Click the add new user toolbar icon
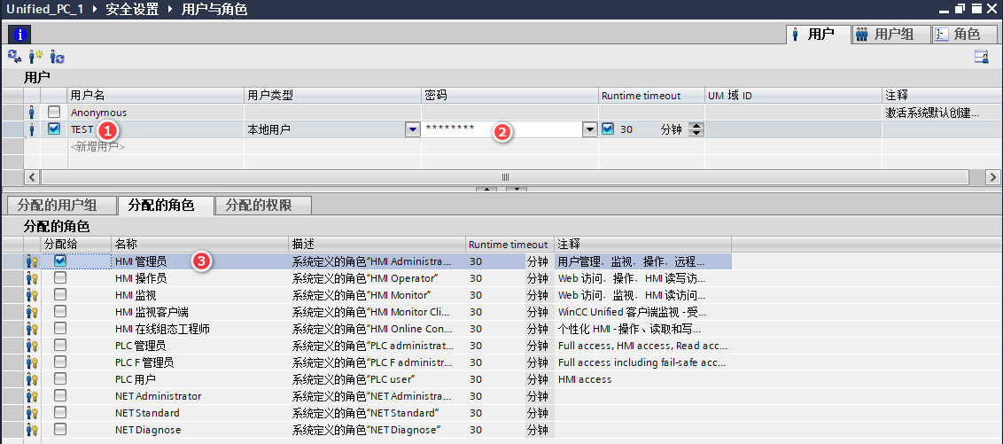The image size is (1003, 444). click(35, 57)
